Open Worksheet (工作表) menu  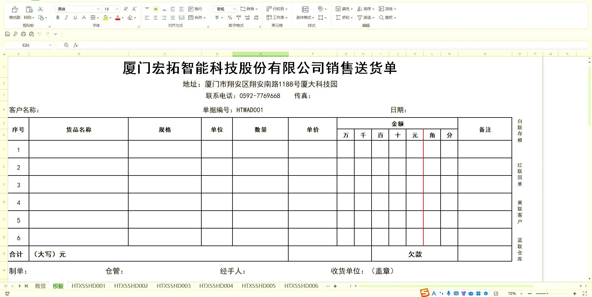tap(277, 18)
